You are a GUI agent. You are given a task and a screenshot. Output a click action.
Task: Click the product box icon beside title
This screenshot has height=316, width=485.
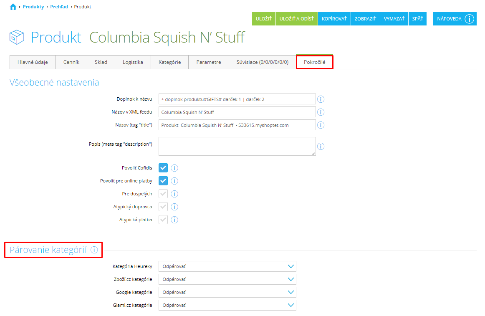pos(17,37)
